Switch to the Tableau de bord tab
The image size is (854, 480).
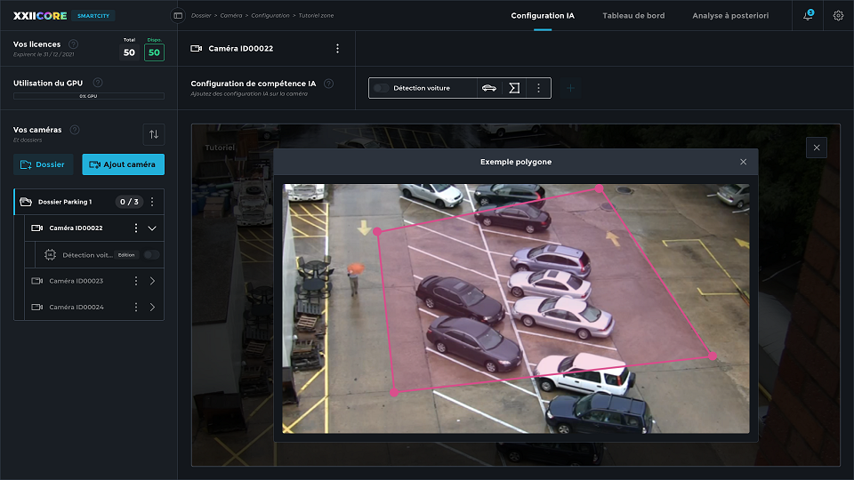[633, 16]
